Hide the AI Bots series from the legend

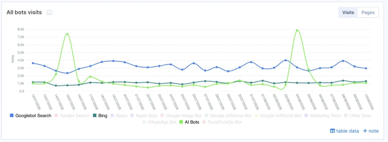(189, 122)
